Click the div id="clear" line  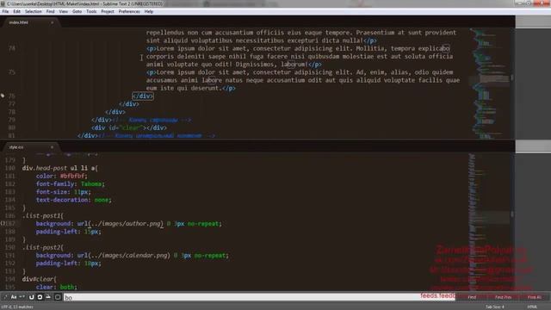(x=129, y=127)
